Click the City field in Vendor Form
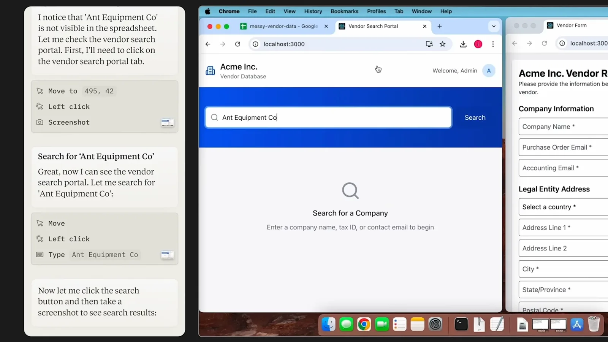 (563, 269)
